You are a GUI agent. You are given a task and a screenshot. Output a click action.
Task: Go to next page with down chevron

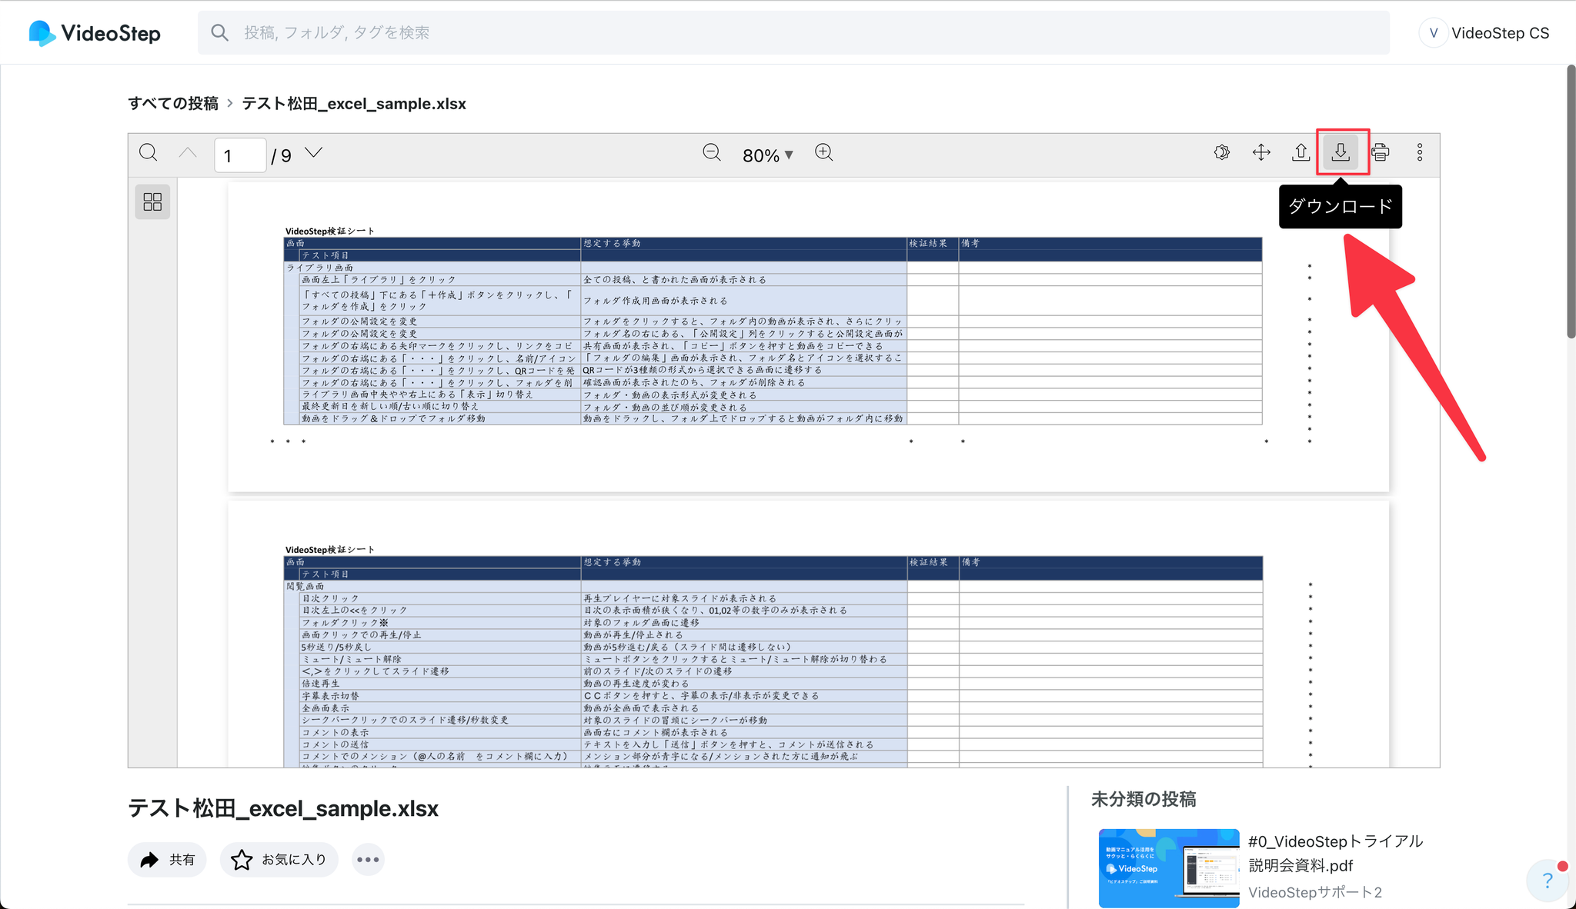[313, 153]
